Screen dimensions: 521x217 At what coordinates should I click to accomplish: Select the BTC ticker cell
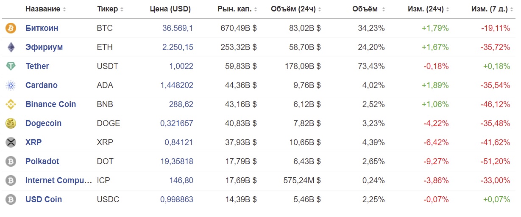point(104,28)
